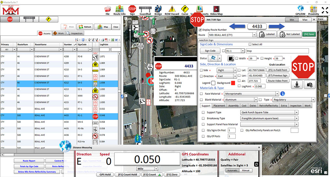Open the Video Map icon
This screenshot has height=177, width=330.
[216, 9]
